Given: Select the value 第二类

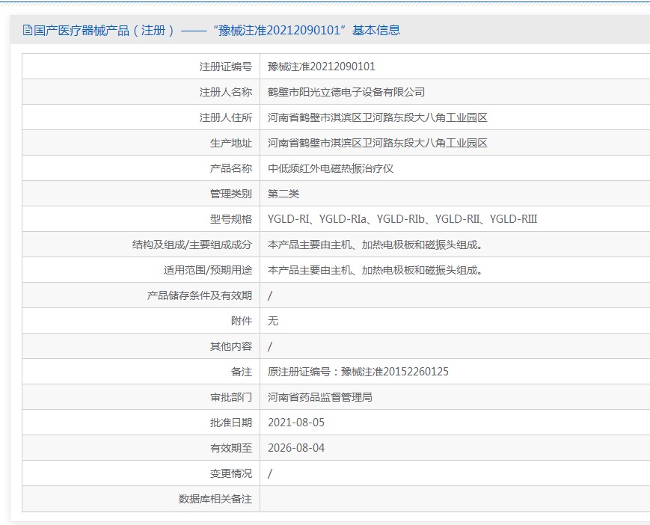Looking at the screenshot, I should (x=283, y=194).
